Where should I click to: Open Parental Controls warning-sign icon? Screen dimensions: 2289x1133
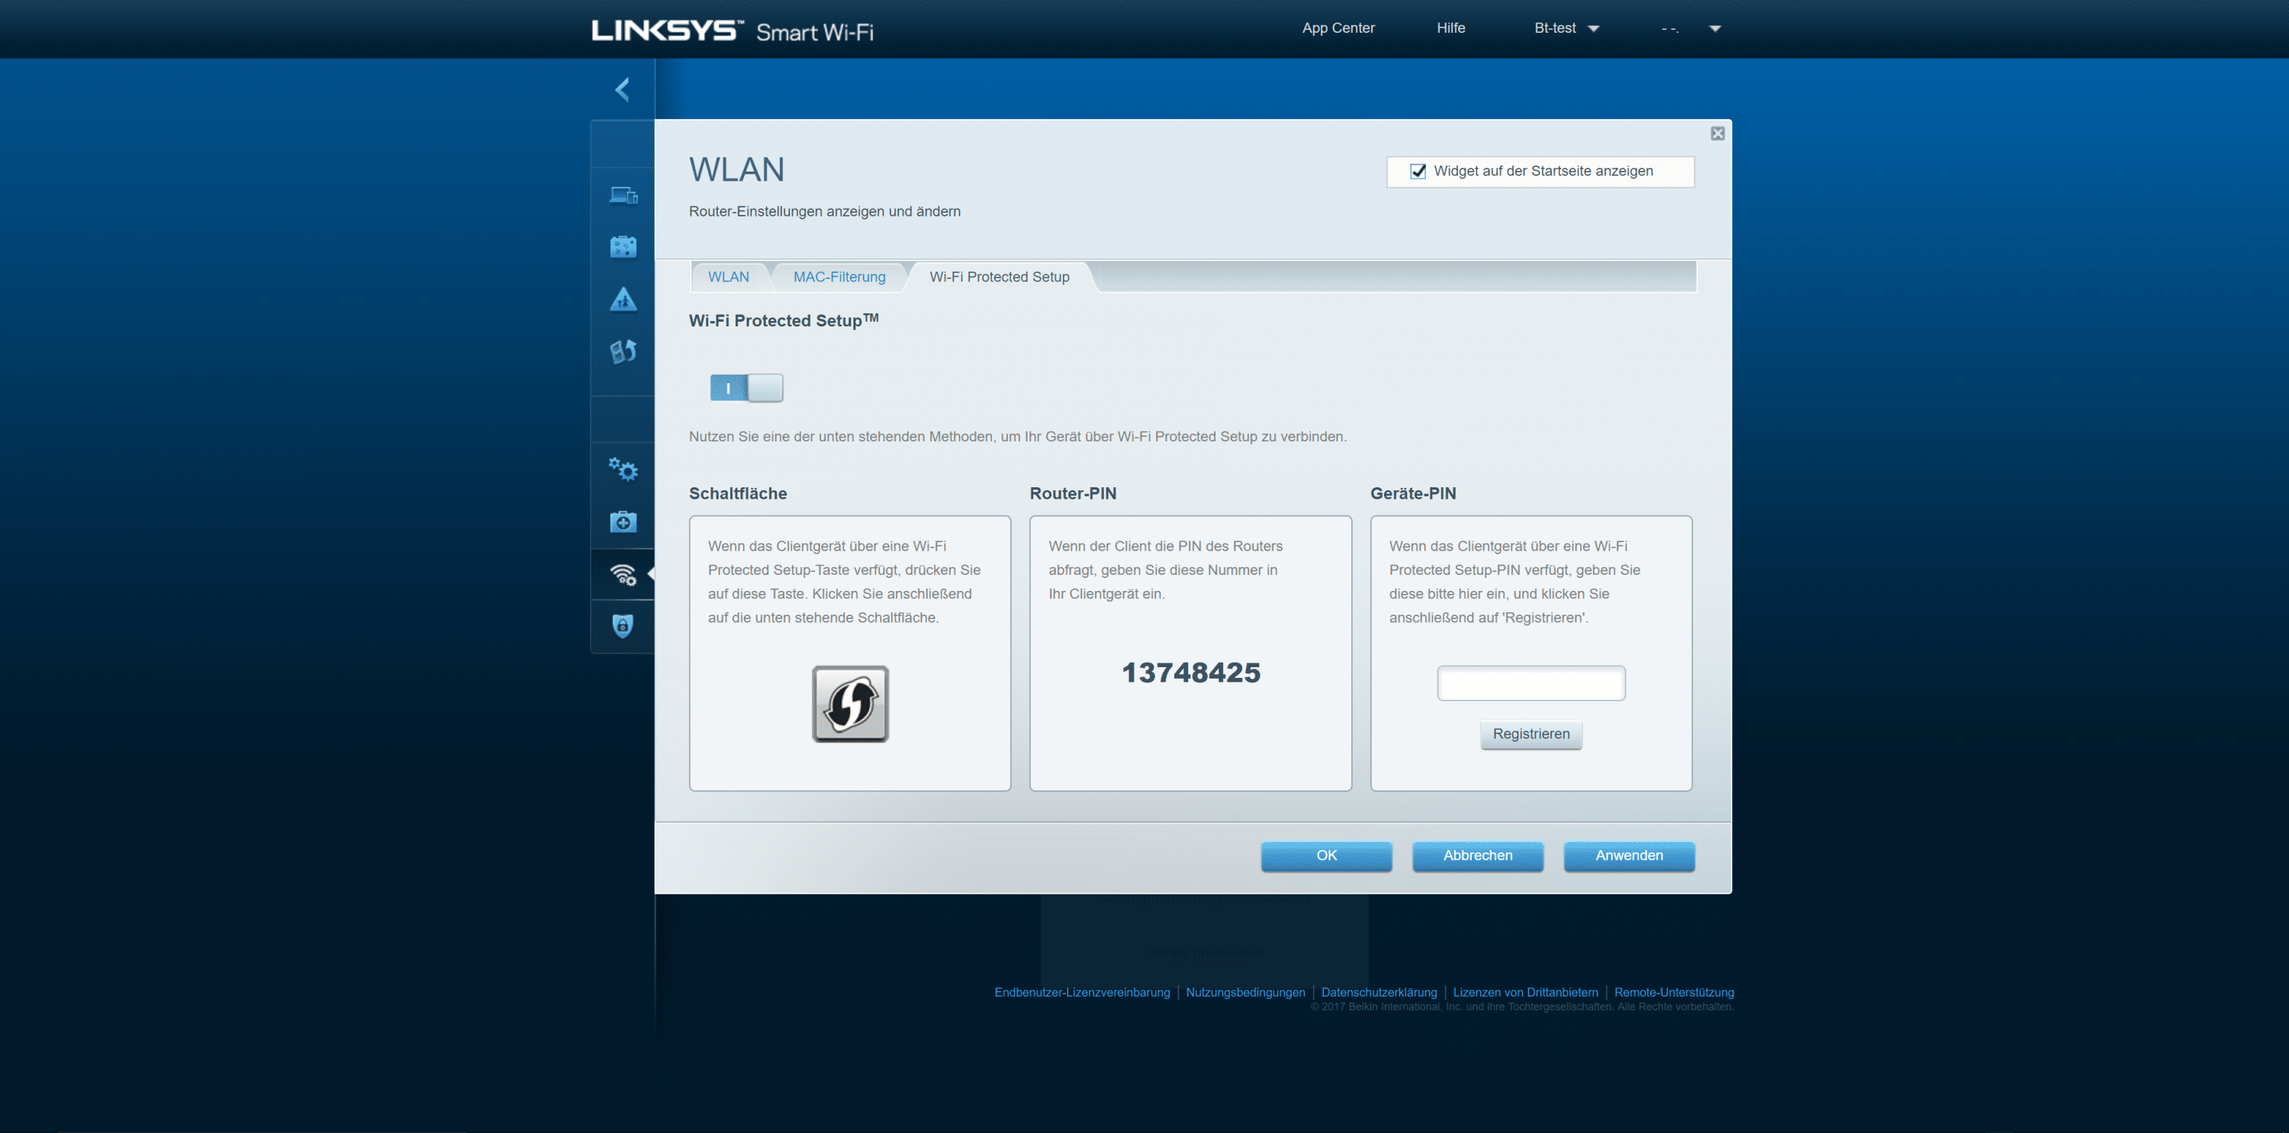[623, 299]
